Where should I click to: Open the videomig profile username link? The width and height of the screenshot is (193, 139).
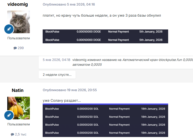tap(18, 4)
